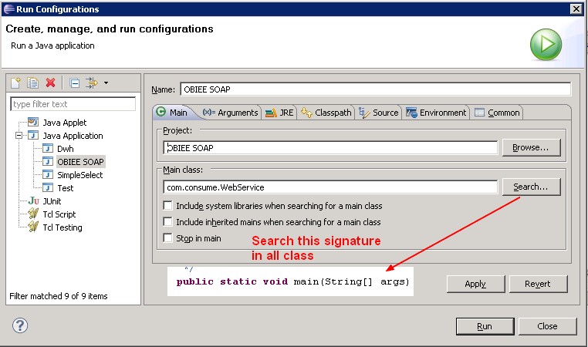The height and width of the screenshot is (347, 588).
Task: Open the Classpath tab
Action: 326,113
